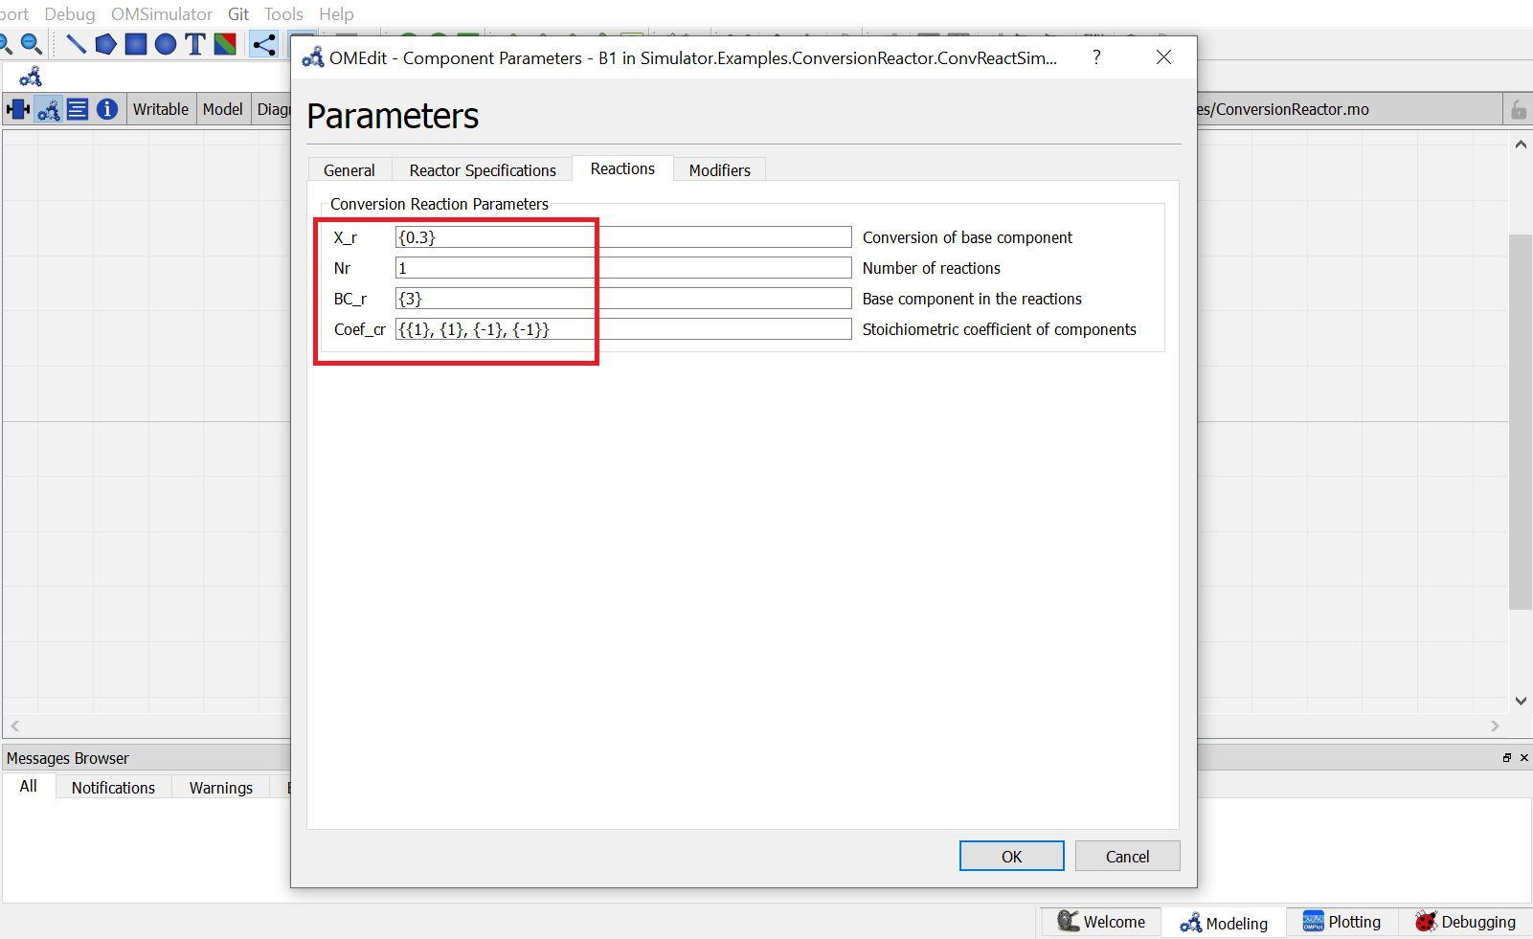The width and height of the screenshot is (1533, 939).
Task: Click 'Number of reactions' description
Action: tap(932, 268)
